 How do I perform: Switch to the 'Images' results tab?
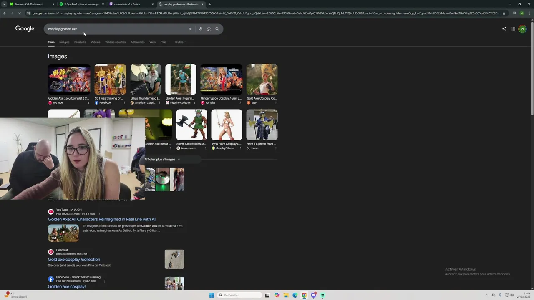click(x=64, y=42)
